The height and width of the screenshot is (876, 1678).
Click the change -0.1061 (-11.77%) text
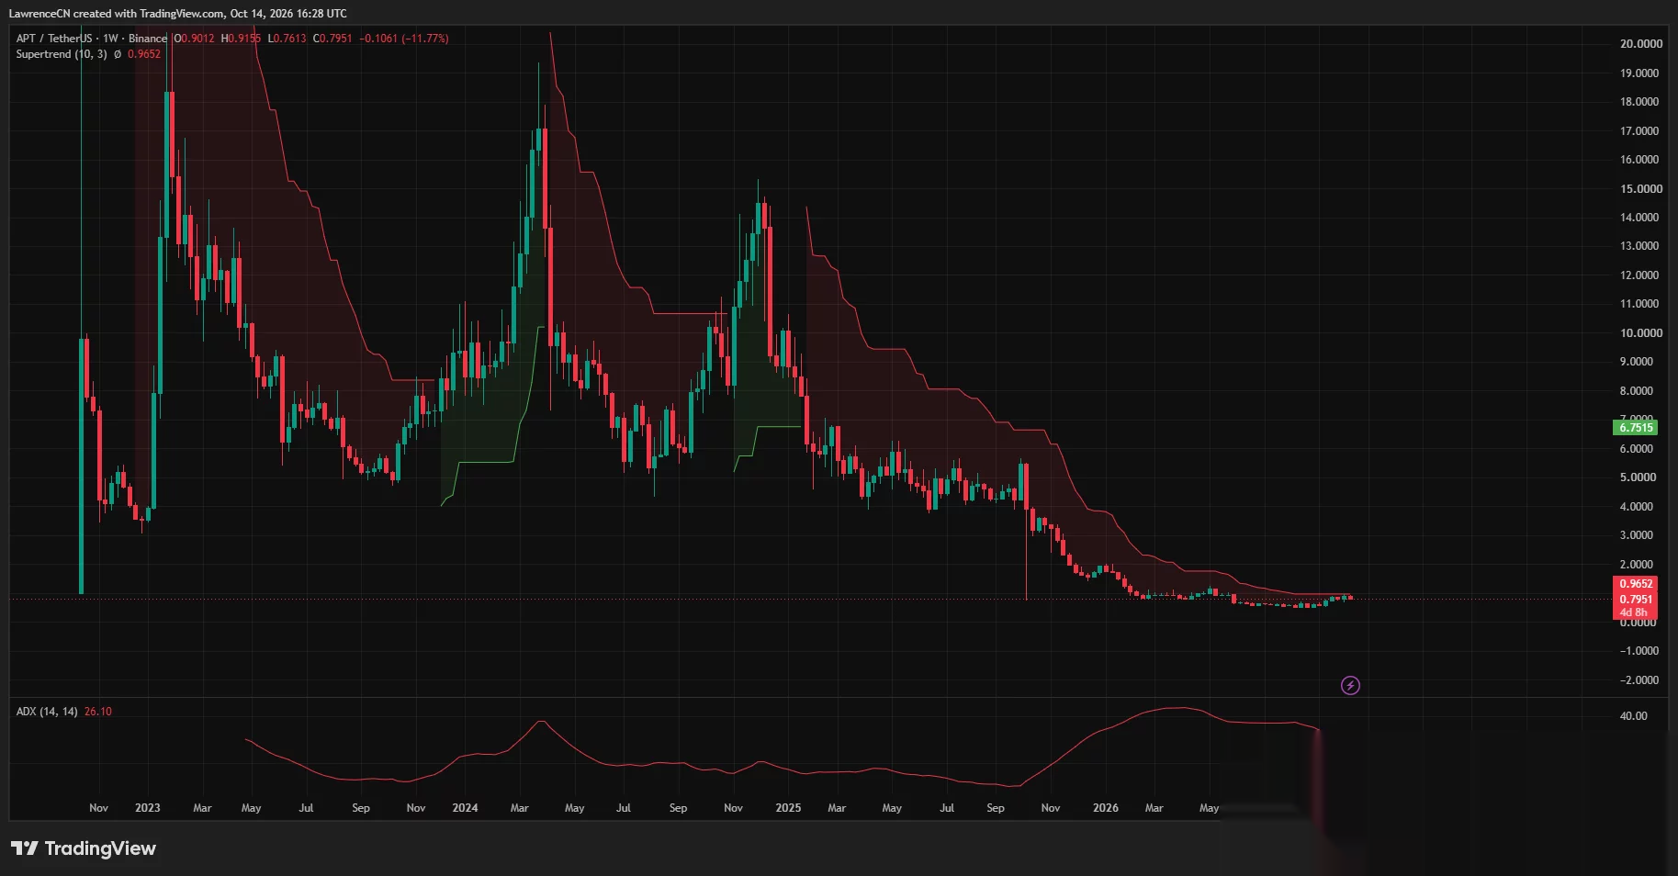coord(404,39)
